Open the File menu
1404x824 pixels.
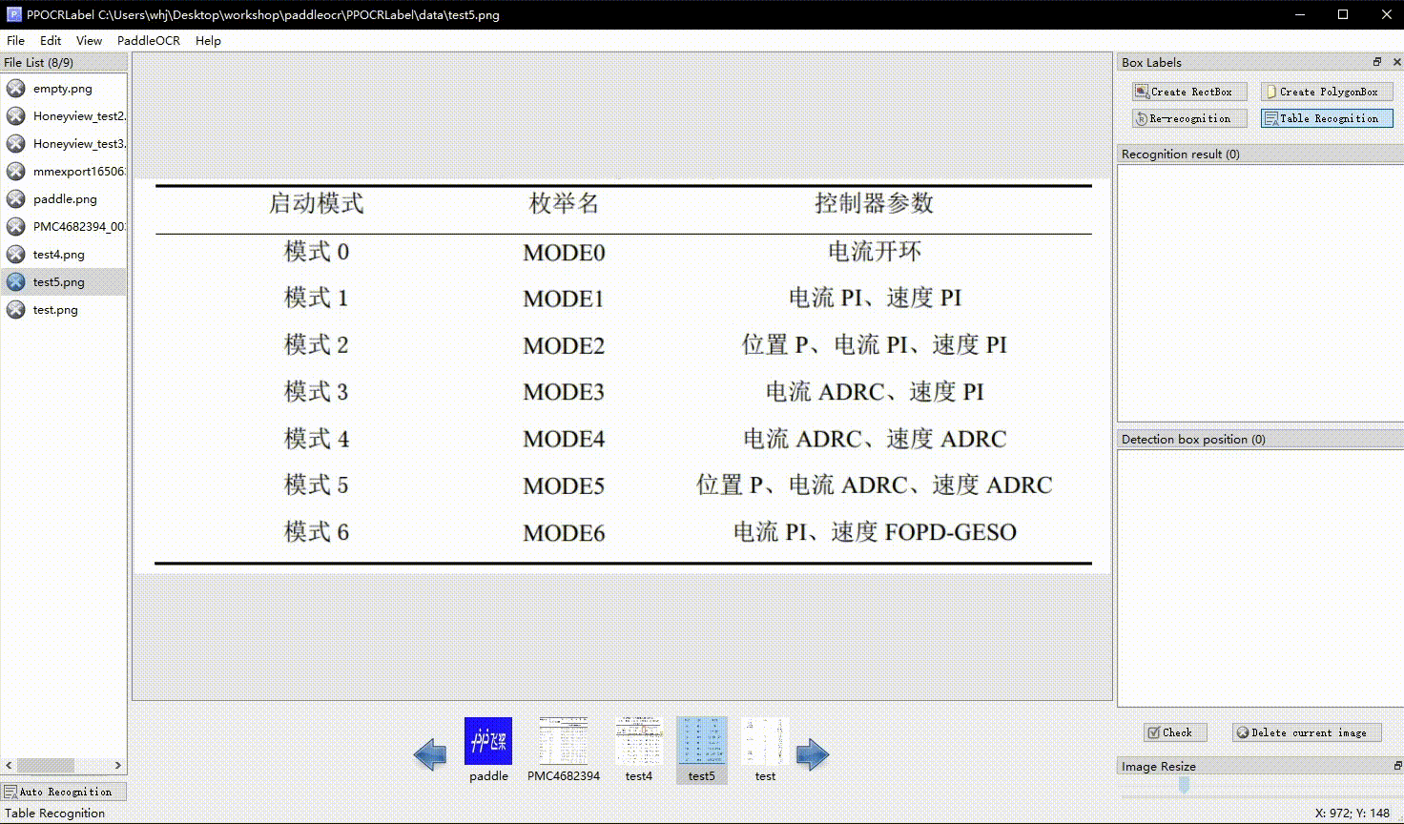tap(15, 40)
